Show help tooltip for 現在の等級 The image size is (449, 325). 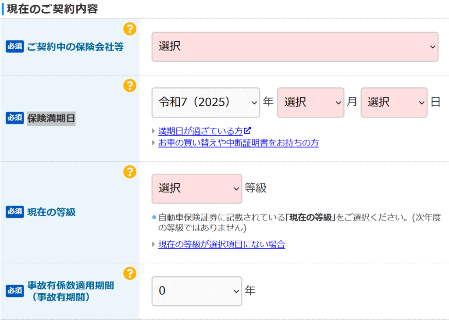(x=129, y=171)
